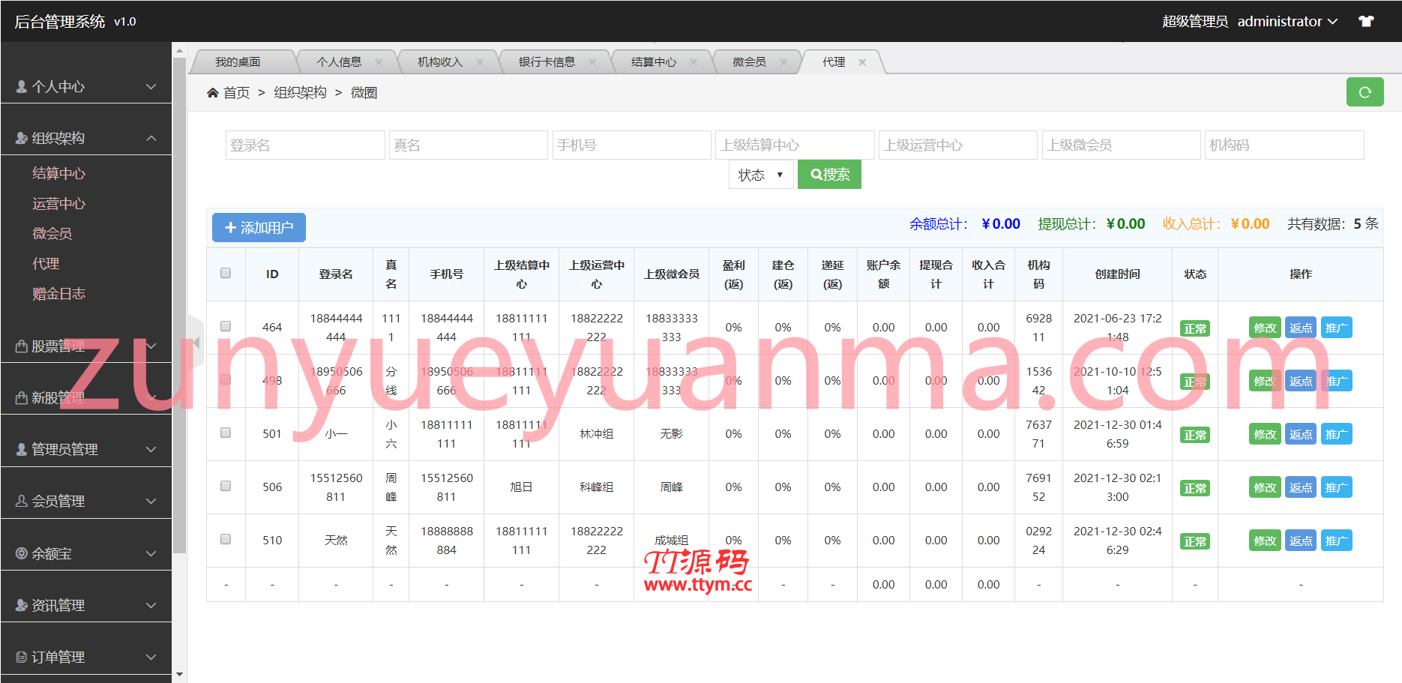The image size is (1402, 683).
Task: Check the row with ID 510
Action: (x=226, y=539)
